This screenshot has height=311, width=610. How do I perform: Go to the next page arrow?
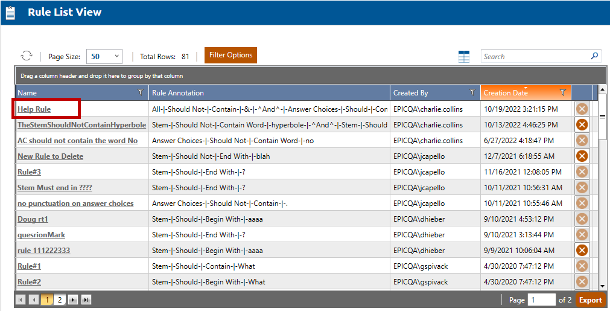(72, 300)
